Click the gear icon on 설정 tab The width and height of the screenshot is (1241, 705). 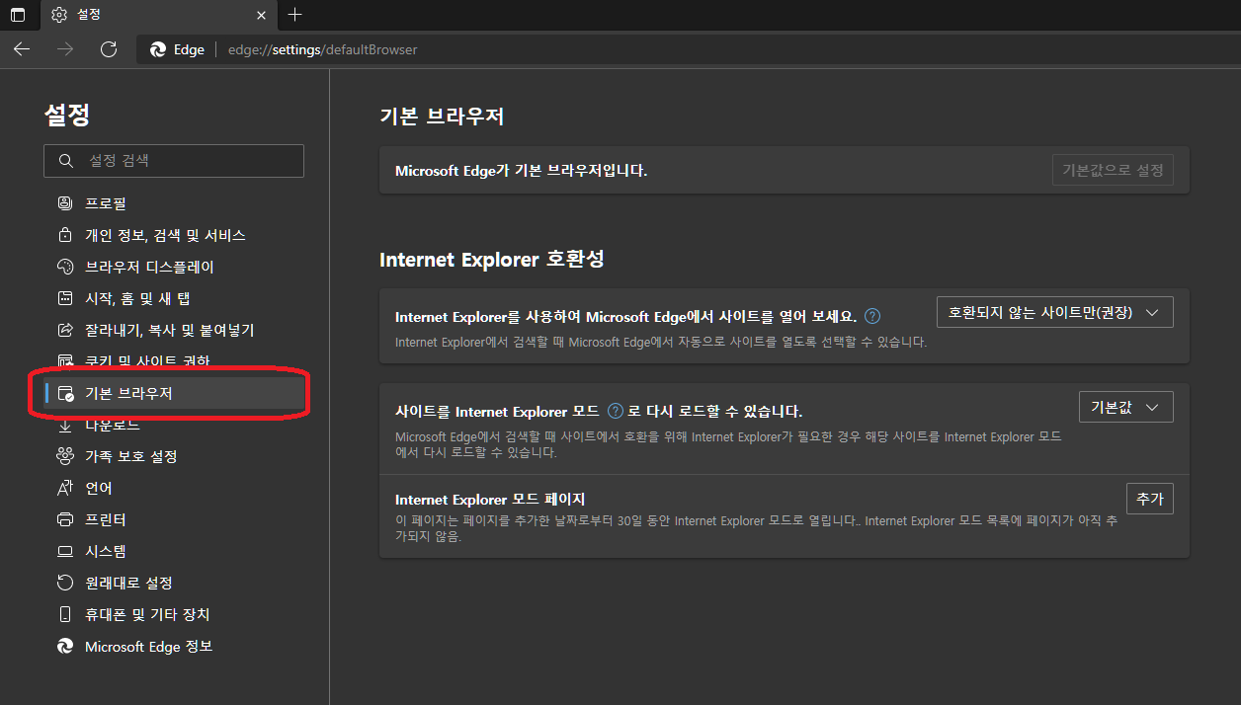59,15
